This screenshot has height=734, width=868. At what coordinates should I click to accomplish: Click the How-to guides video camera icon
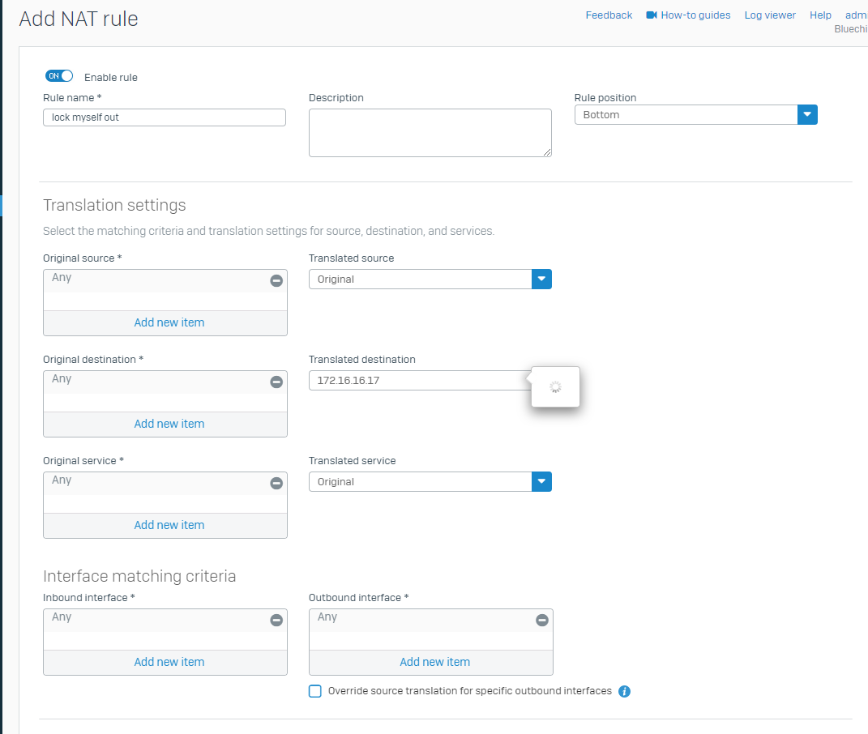[652, 15]
